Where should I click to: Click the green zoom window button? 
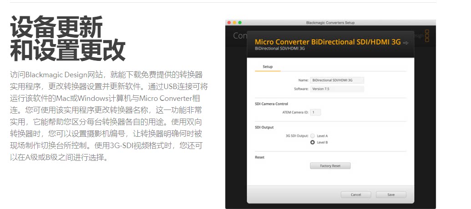[240, 23]
